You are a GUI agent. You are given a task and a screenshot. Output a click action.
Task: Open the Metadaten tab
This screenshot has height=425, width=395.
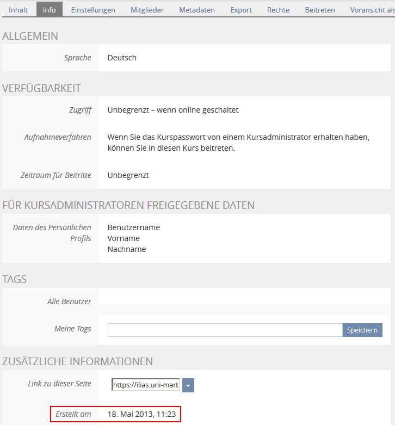pos(197,10)
